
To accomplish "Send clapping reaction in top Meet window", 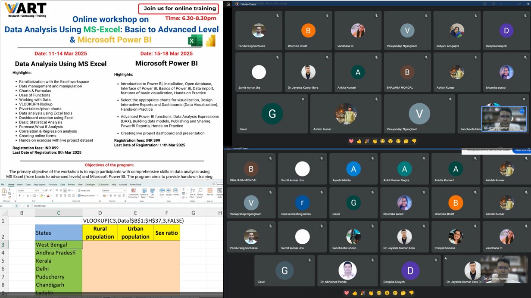I will (x=375, y=141).
